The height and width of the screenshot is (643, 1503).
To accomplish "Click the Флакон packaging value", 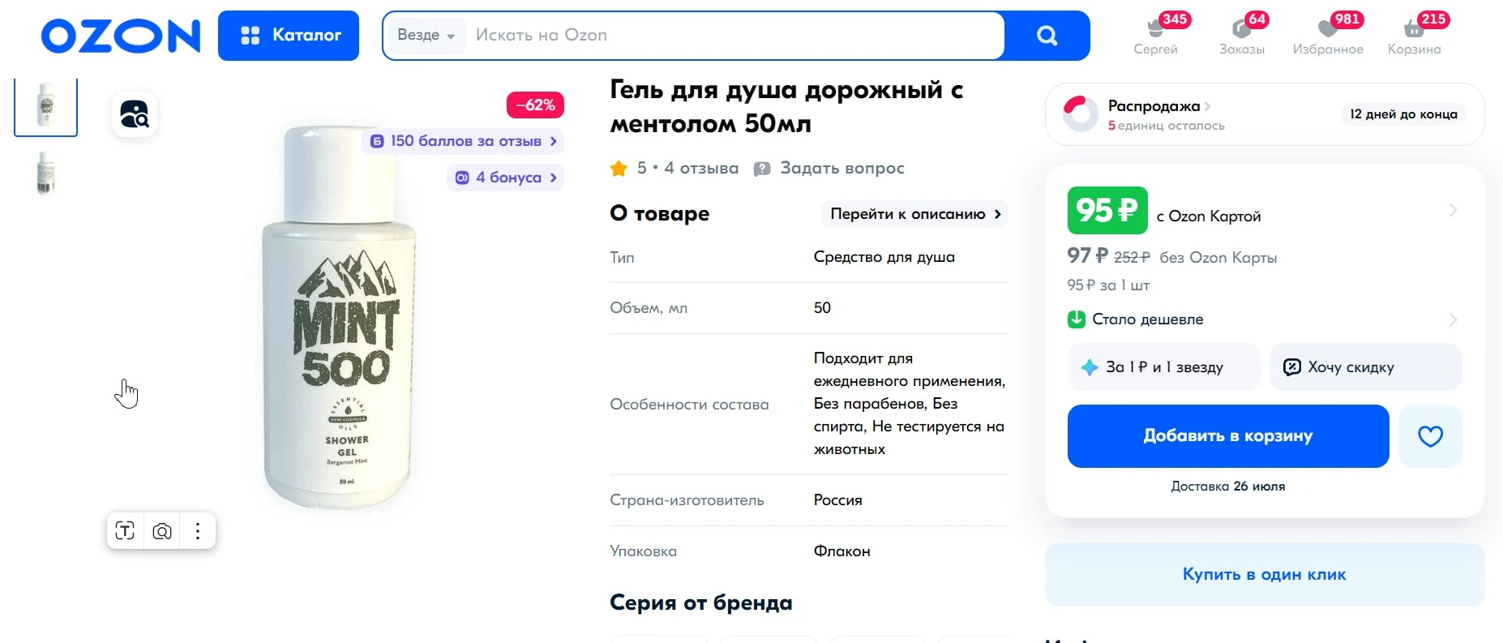I will [x=842, y=551].
